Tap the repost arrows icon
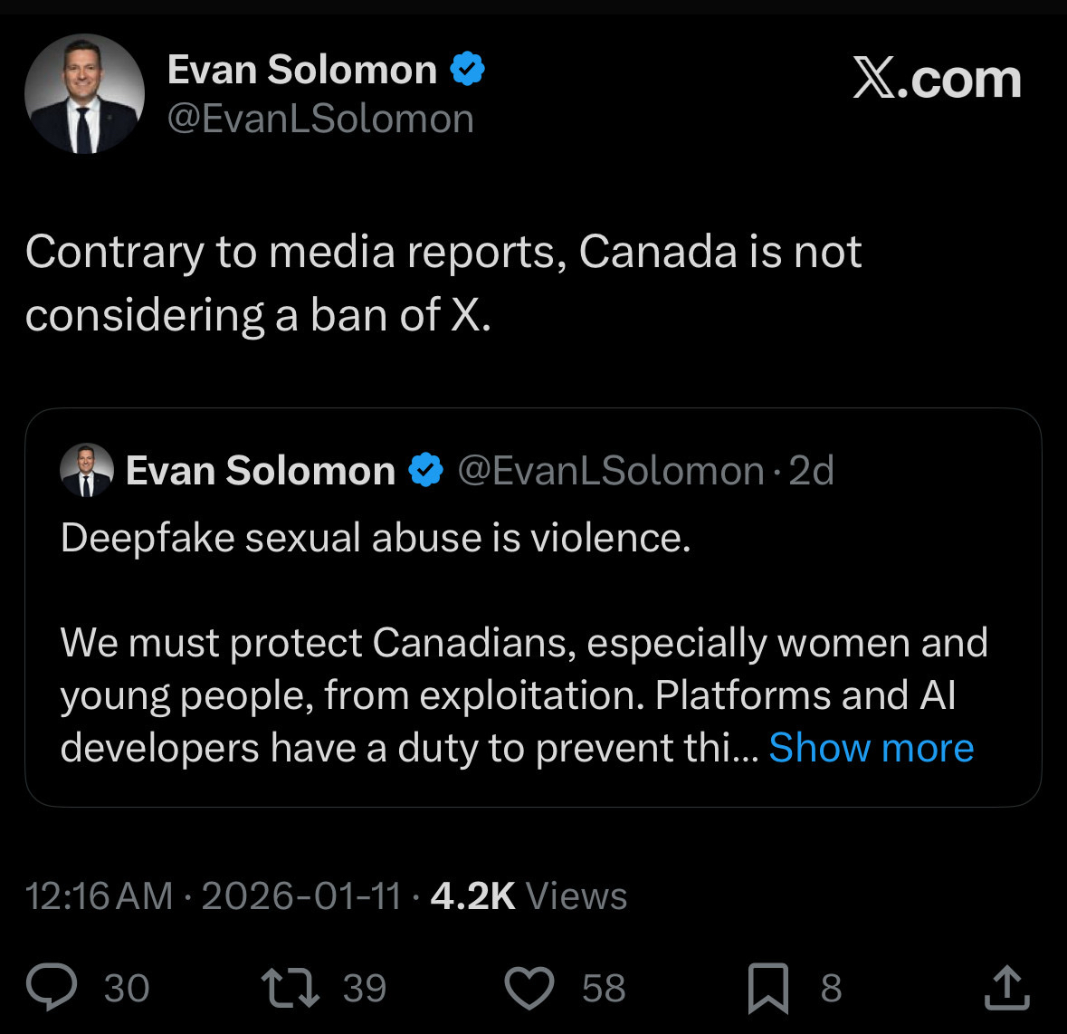This screenshot has width=1067, height=1034. 290,988
